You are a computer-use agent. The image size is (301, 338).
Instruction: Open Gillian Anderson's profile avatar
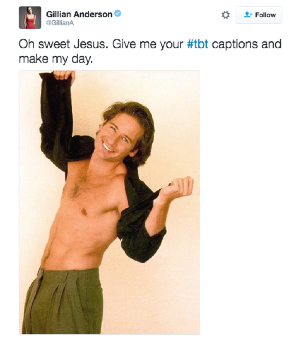pyautogui.click(x=30, y=18)
